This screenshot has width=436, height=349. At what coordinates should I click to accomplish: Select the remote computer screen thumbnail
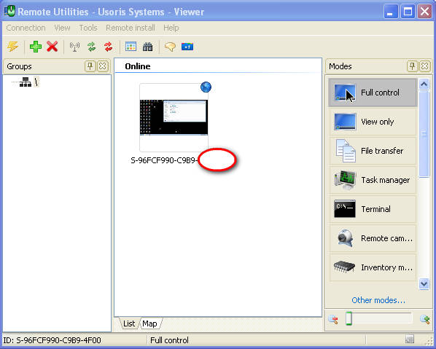(174, 117)
